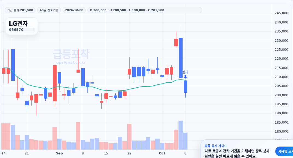Click the 21 date label on time axis
Screen dimensions: 293x158
coord(27,153)
